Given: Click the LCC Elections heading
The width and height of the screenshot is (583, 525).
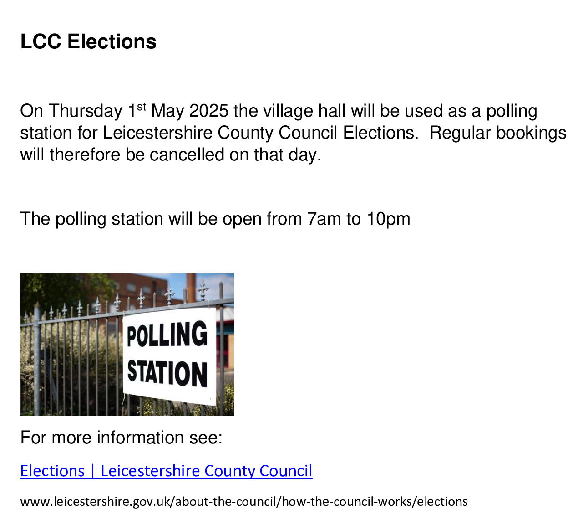Looking at the screenshot, I should pyautogui.click(x=88, y=41).
